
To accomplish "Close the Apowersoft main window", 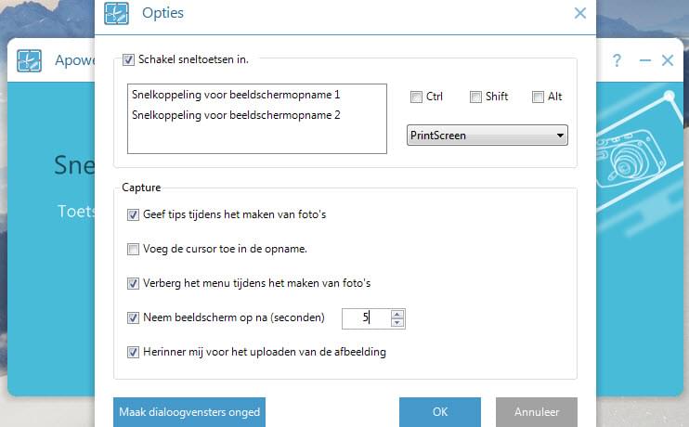I will [668, 60].
